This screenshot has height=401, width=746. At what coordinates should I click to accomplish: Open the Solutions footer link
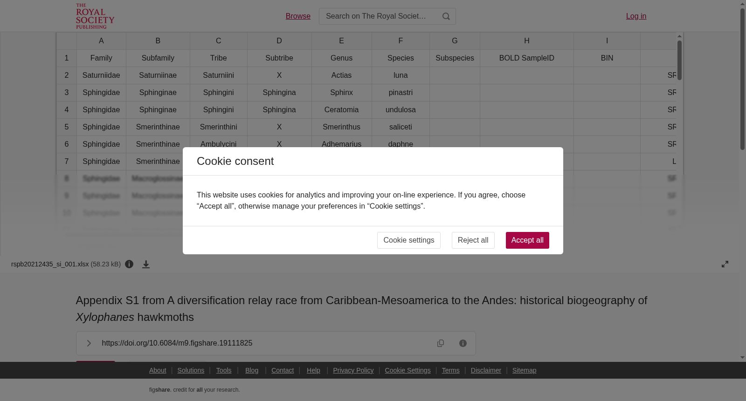click(x=191, y=370)
